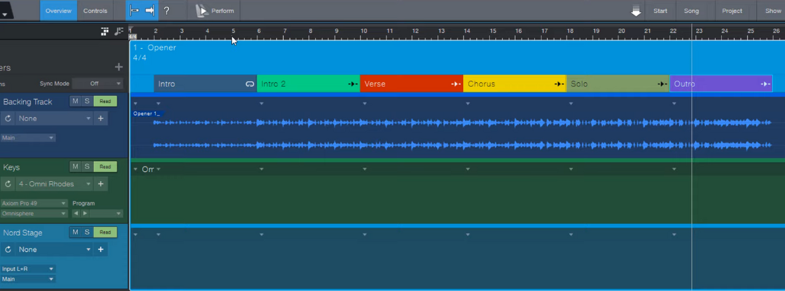Open the Axiom Pro 49 input dropdown
This screenshot has height=291, width=785.
(x=34, y=203)
